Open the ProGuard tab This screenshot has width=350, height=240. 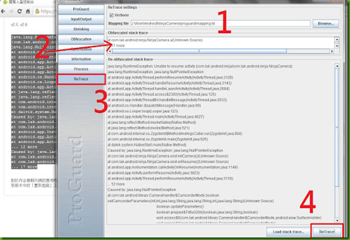click(x=81, y=9)
